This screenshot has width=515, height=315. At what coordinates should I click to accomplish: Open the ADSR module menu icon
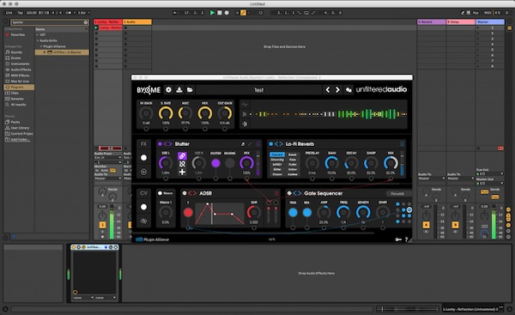[276, 193]
